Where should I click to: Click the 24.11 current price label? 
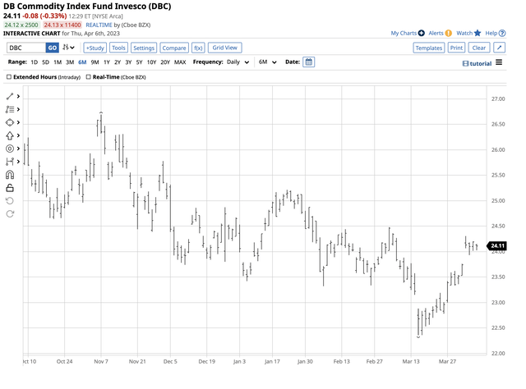497,245
